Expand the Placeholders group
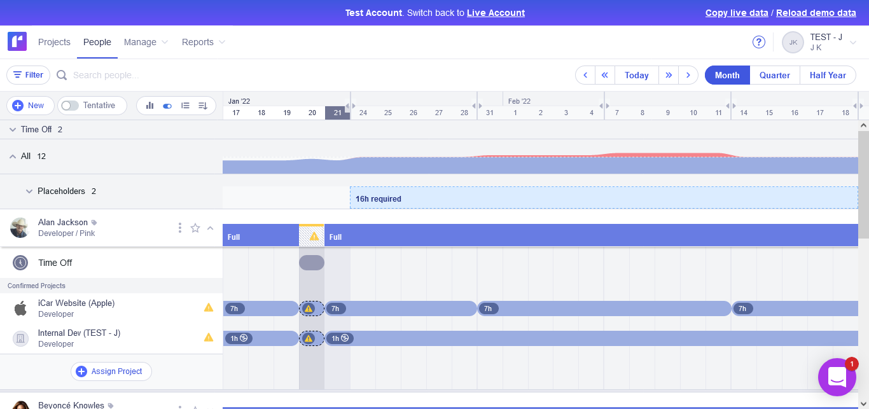 point(29,191)
